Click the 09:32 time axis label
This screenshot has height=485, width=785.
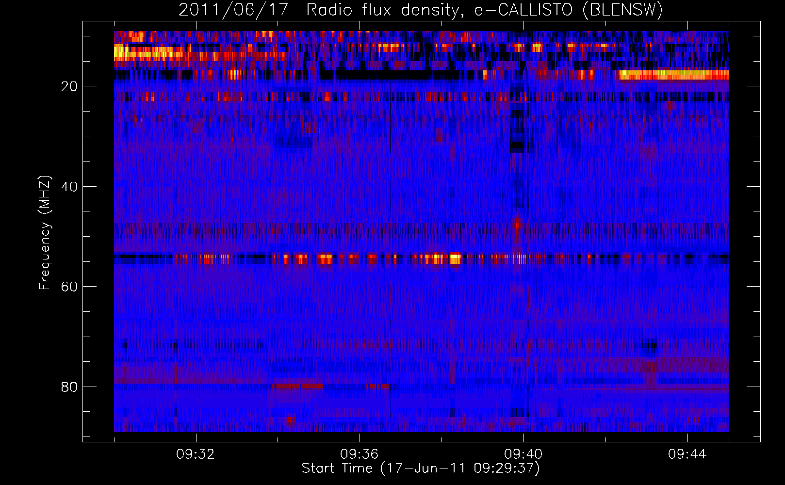(x=196, y=454)
